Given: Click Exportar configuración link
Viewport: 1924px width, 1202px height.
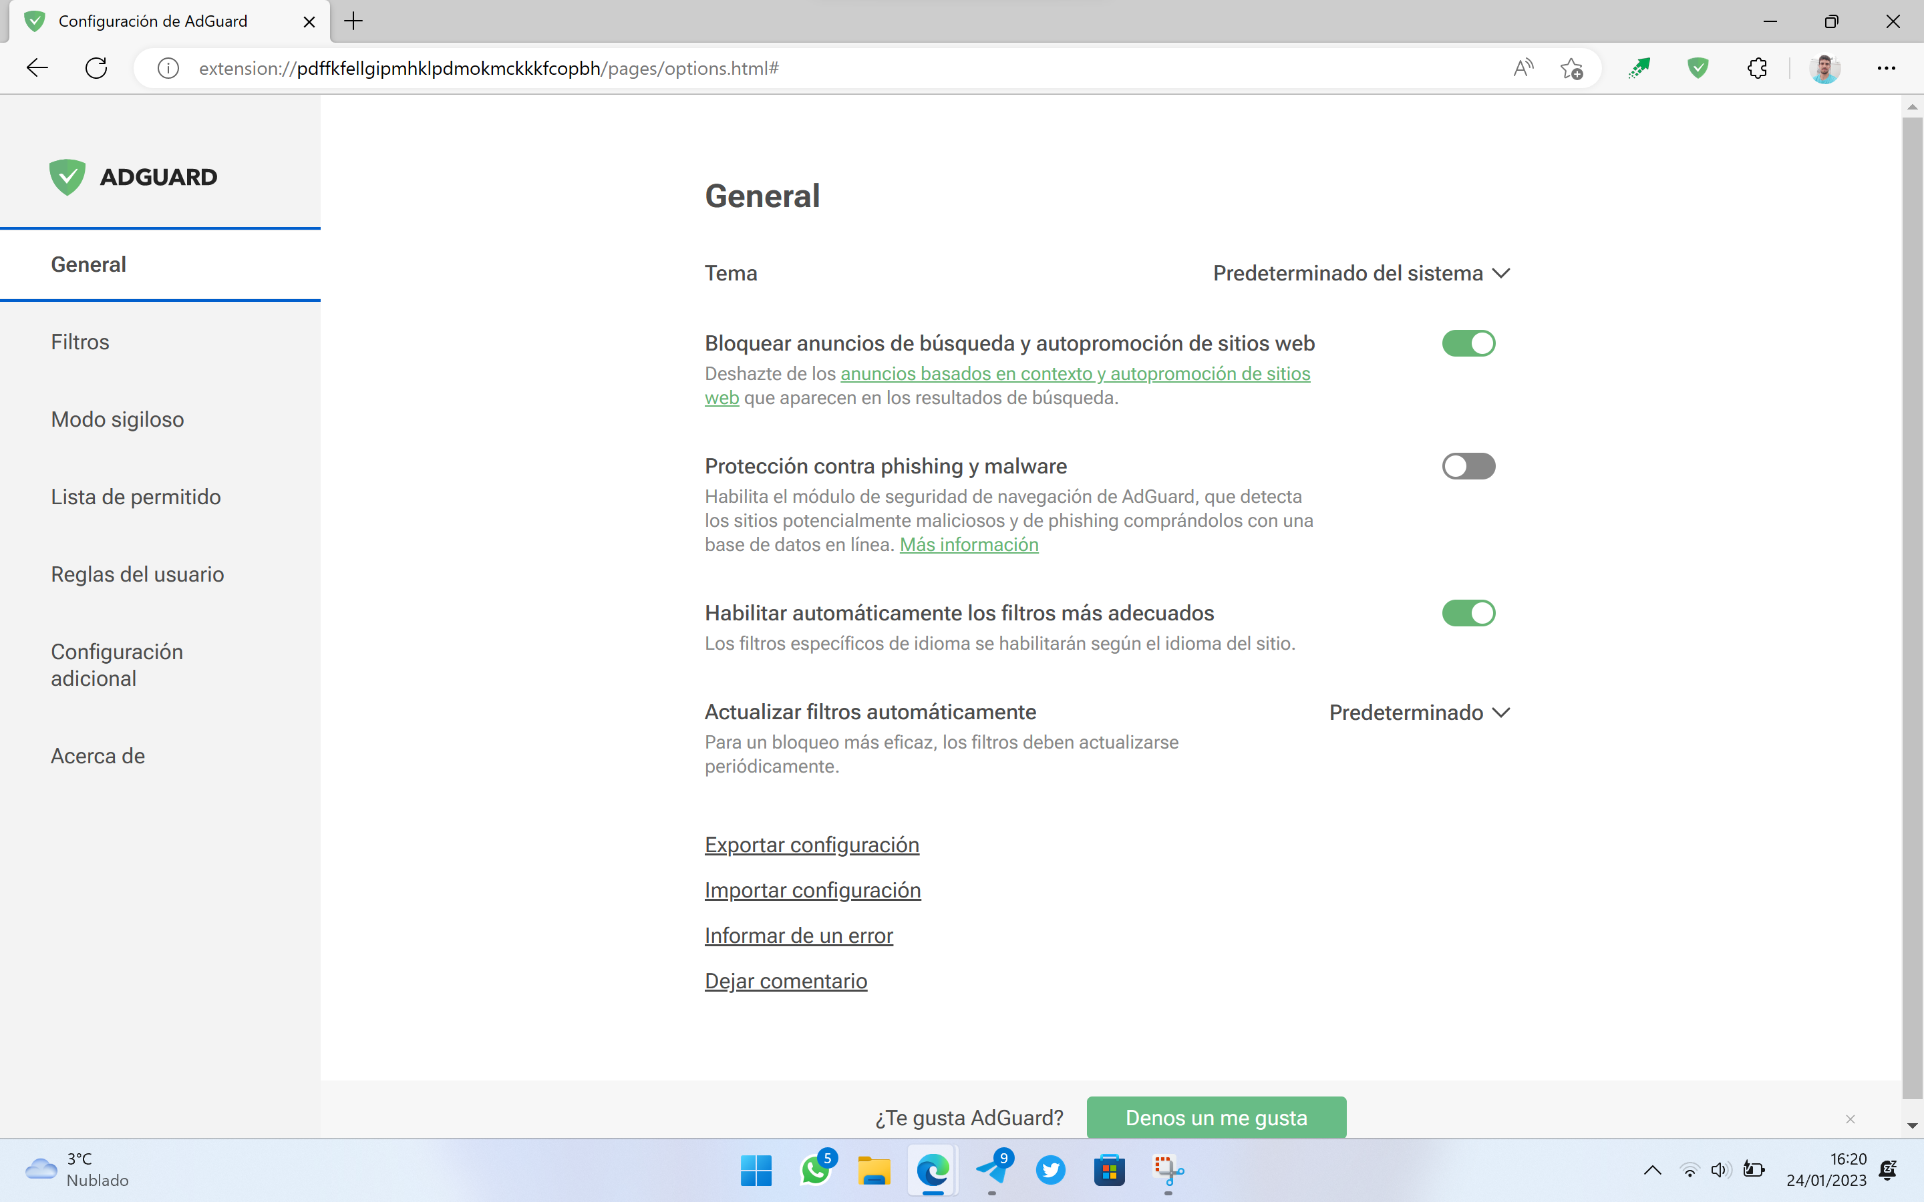Looking at the screenshot, I should pos(812,844).
